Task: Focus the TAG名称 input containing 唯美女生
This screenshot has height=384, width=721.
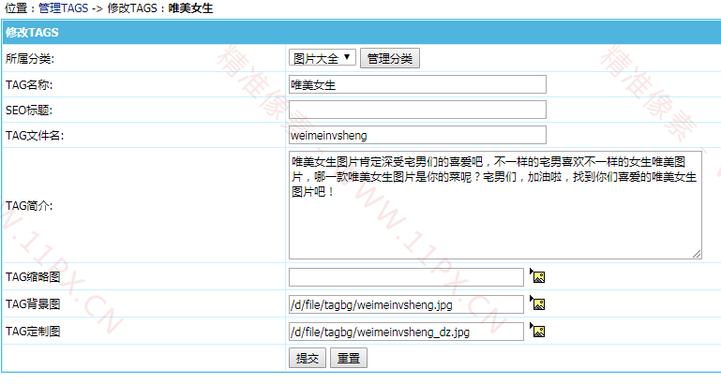Action: click(417, 84)
